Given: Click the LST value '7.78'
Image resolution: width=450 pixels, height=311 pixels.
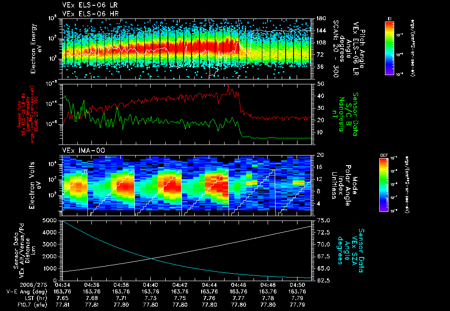Looking at the screenshot, I should pyautogui.click(x=268, y=298).
